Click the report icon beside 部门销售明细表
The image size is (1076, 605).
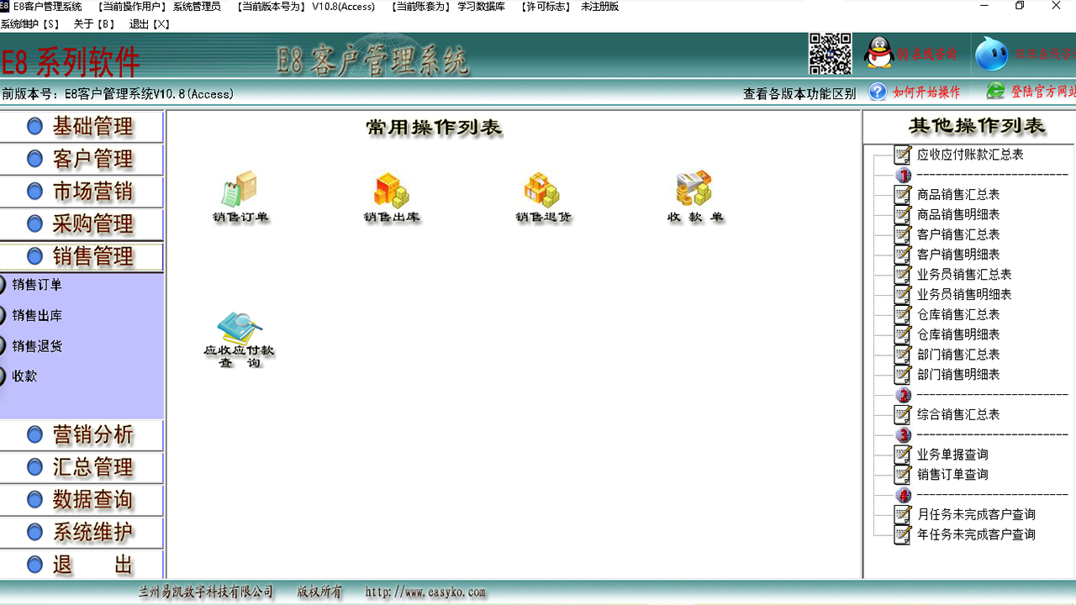click(903, 375)
